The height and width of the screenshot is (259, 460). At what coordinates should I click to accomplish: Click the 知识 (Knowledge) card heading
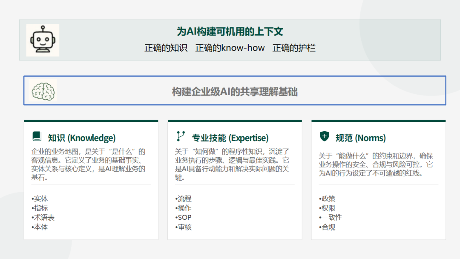coord(82,138)
